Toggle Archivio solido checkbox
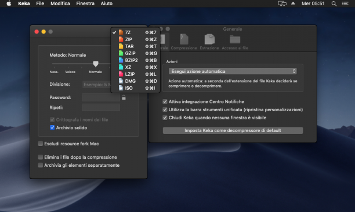The image size is (355, 212). click(x=52, y=127)
